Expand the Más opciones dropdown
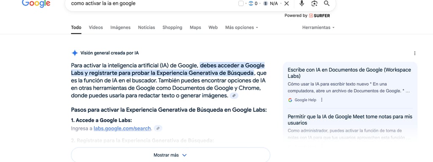 tap(241, 27)
